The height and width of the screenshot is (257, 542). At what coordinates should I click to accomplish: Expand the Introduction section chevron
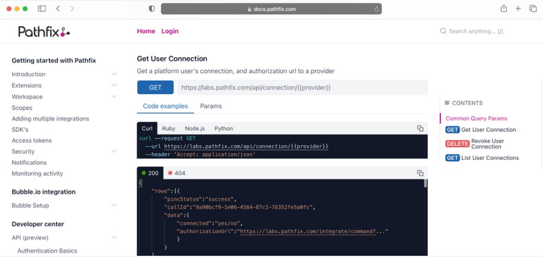[x=114, y=74]
